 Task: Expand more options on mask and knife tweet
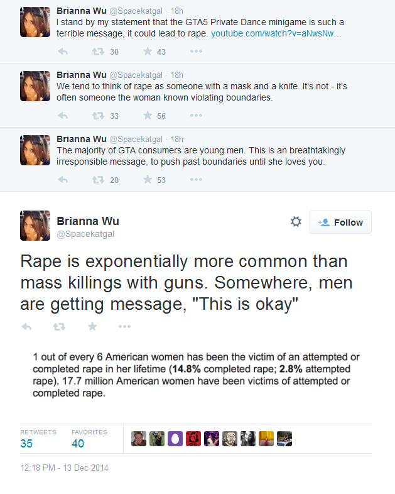coord(196,115)
